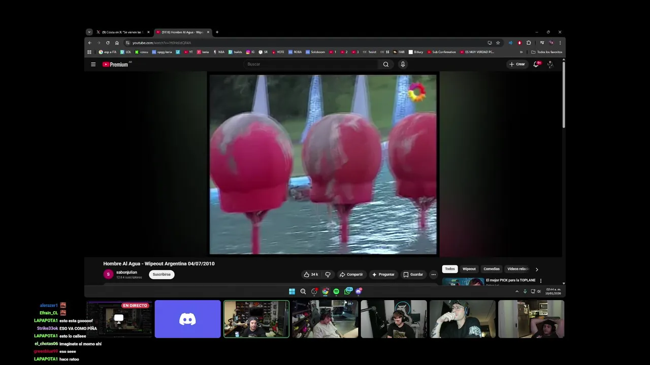
Task: Open the browser home button
Action: coord(117,43)
